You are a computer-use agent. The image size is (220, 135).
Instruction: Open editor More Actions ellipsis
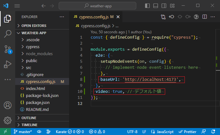click(x=213, y=17)
